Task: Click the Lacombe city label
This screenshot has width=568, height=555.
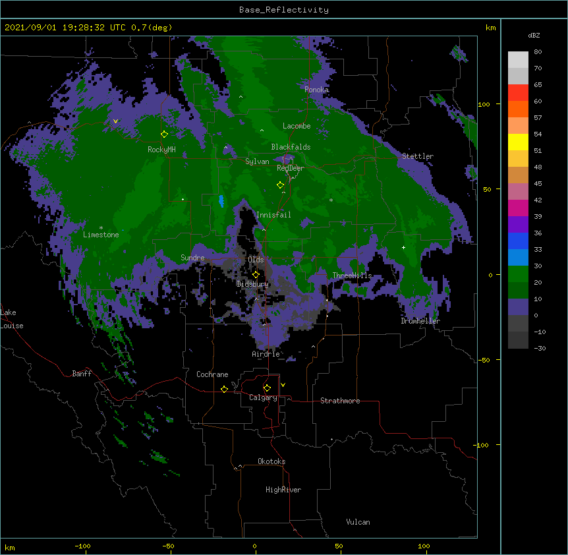Action: (297, 126)
